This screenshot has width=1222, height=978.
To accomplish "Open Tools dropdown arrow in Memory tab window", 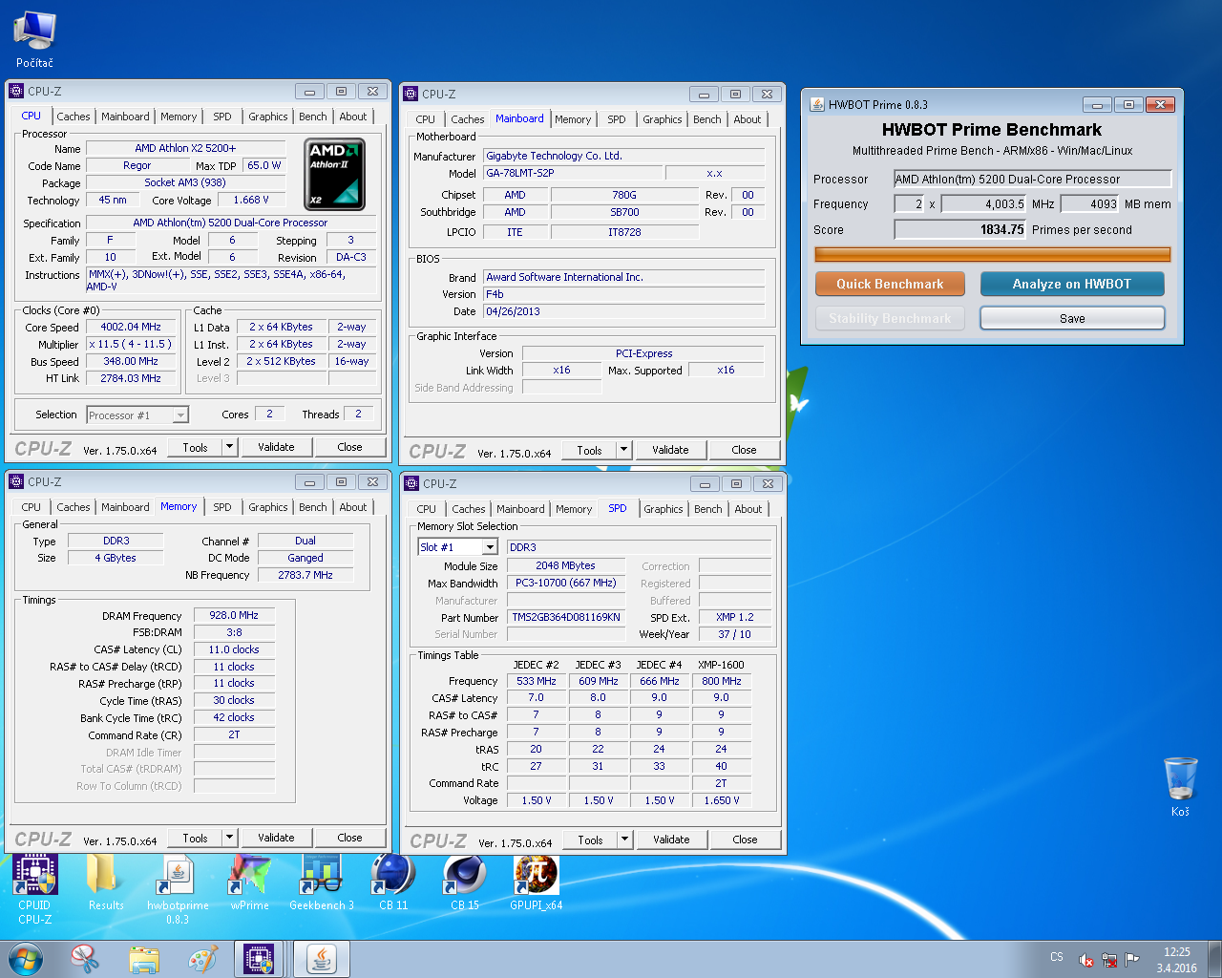I will tap(229, 838).
